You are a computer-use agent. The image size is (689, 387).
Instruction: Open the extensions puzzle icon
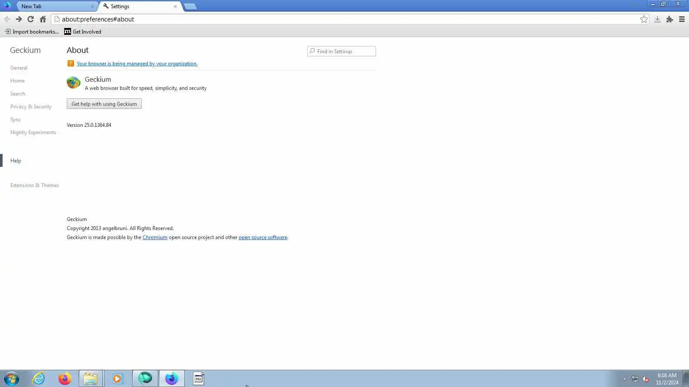click(670, 19)
